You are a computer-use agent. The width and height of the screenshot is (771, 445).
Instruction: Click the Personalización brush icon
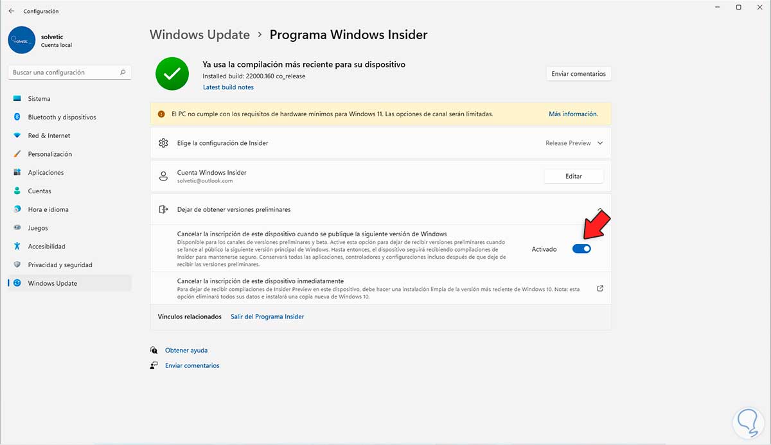17,154
